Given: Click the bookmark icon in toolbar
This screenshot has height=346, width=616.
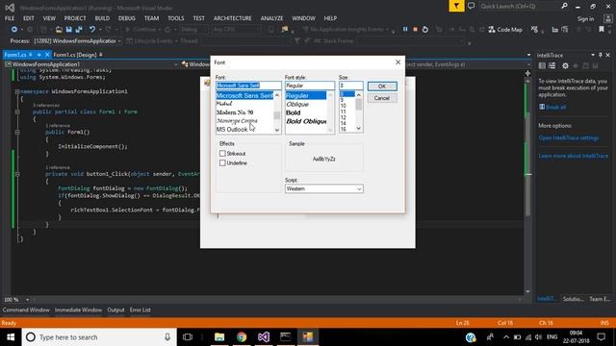Looking at the screenshot, I should (602, 30).
